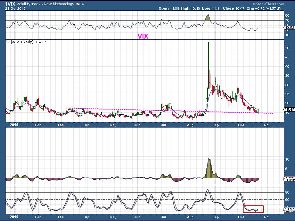This screenshot has width=295, height=221.
Task: Click the 30 level on the price axis
Action: coord(287,85)
